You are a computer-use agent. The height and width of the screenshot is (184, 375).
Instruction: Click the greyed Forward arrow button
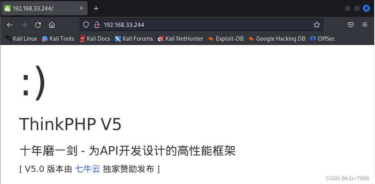coord(24,25)
